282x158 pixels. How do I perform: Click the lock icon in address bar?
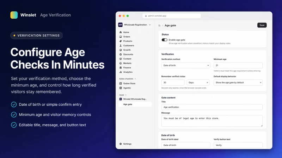coord(146,16)
